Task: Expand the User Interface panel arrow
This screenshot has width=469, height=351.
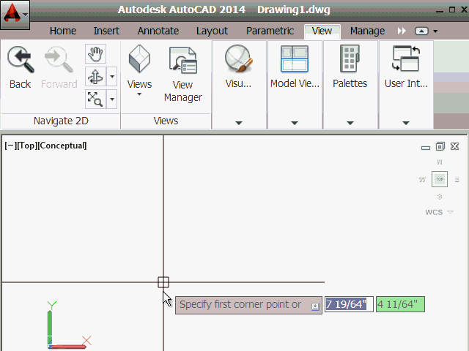Action: pyautogui.click(x=406, y=123)
